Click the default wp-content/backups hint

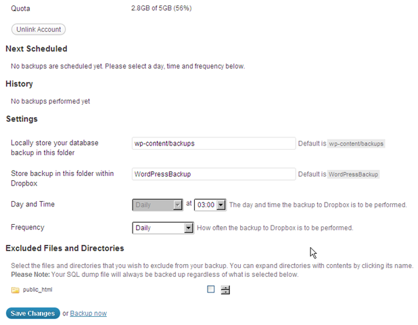click(x=356, y=144)
